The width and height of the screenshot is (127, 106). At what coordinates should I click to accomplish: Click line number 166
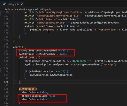6,47
